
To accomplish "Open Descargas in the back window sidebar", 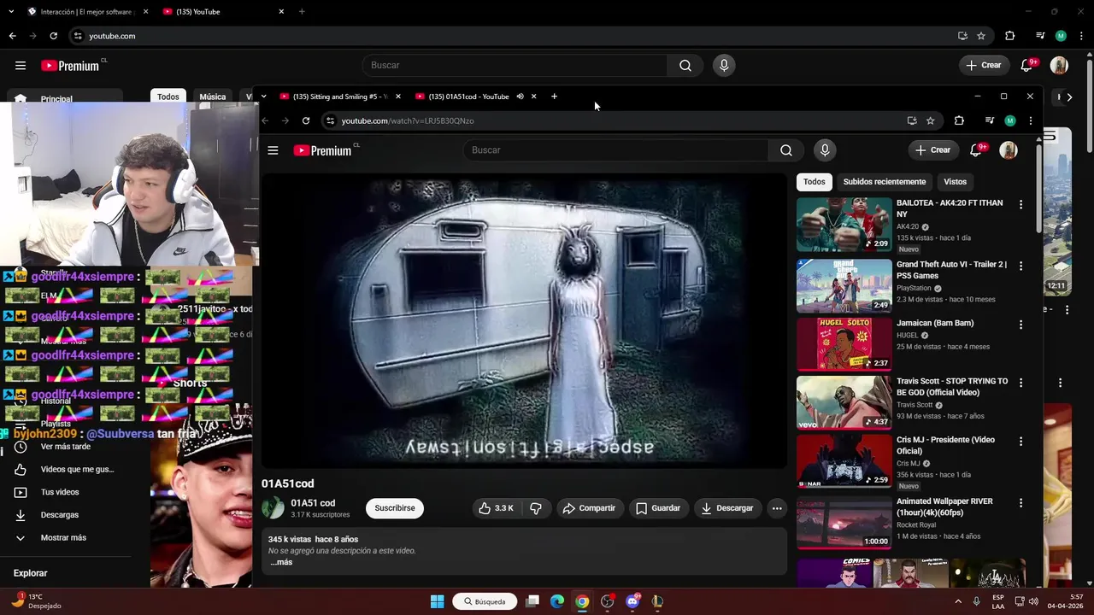I will 60,515.
